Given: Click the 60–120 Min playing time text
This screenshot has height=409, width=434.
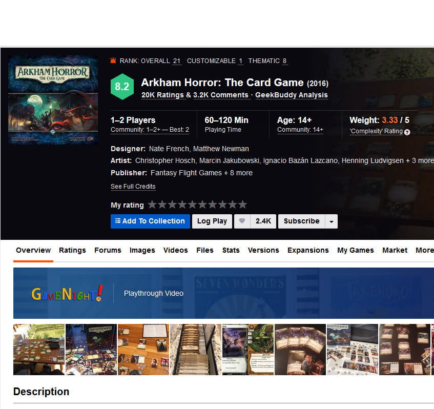Looking at the screenshot, I should pos(226,120).
